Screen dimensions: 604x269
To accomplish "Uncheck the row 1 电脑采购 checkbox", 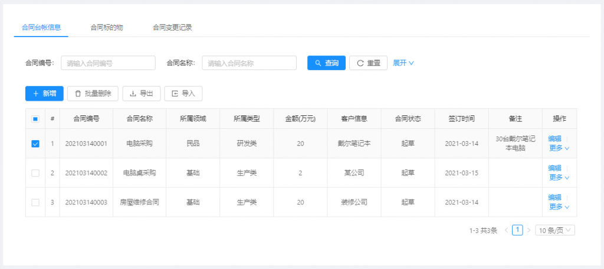I will click(35, 144).
